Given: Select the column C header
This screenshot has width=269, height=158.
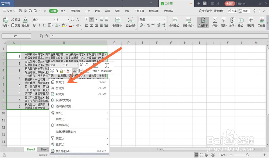Looking at the screenshot, I should (x=114, y=43).
